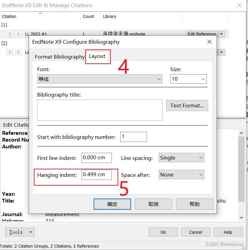Open the Text Format... dialog
The width and height of the screenshot is (248, 250).
[187, 106]
